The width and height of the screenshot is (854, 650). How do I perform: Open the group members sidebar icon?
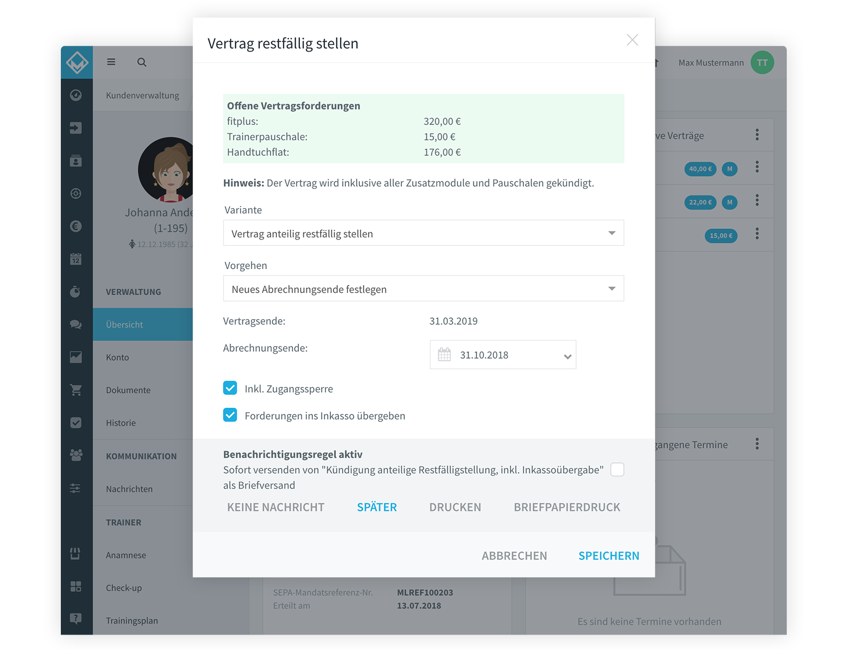76,455
